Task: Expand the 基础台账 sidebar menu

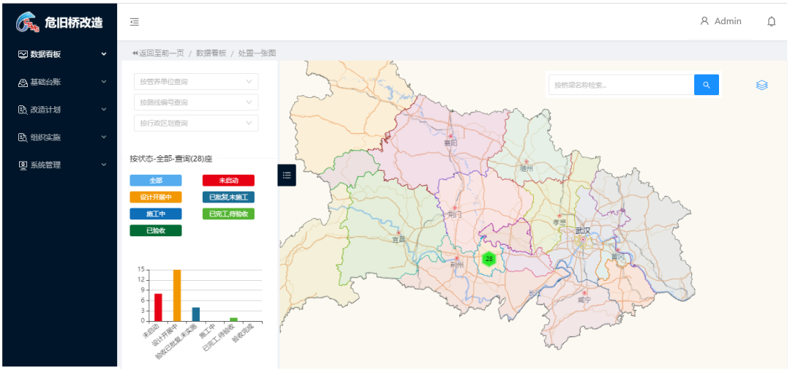Action: pos(59,82)
